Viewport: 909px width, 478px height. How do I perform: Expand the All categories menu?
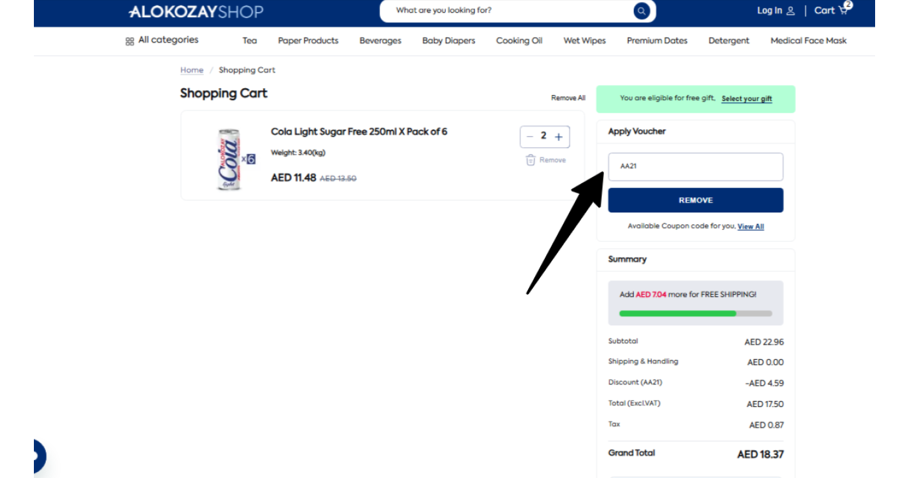[168, 40]
